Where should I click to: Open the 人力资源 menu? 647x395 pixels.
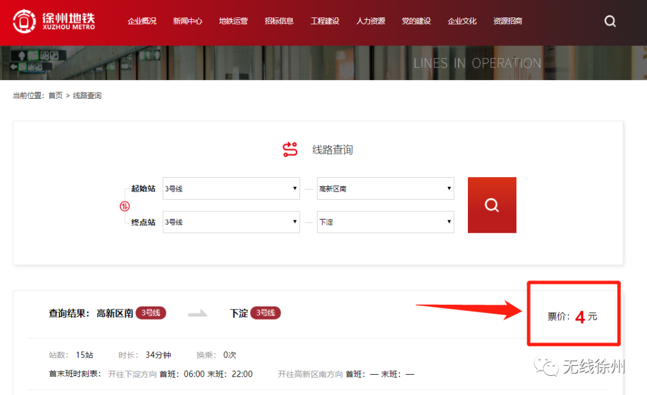371,21
